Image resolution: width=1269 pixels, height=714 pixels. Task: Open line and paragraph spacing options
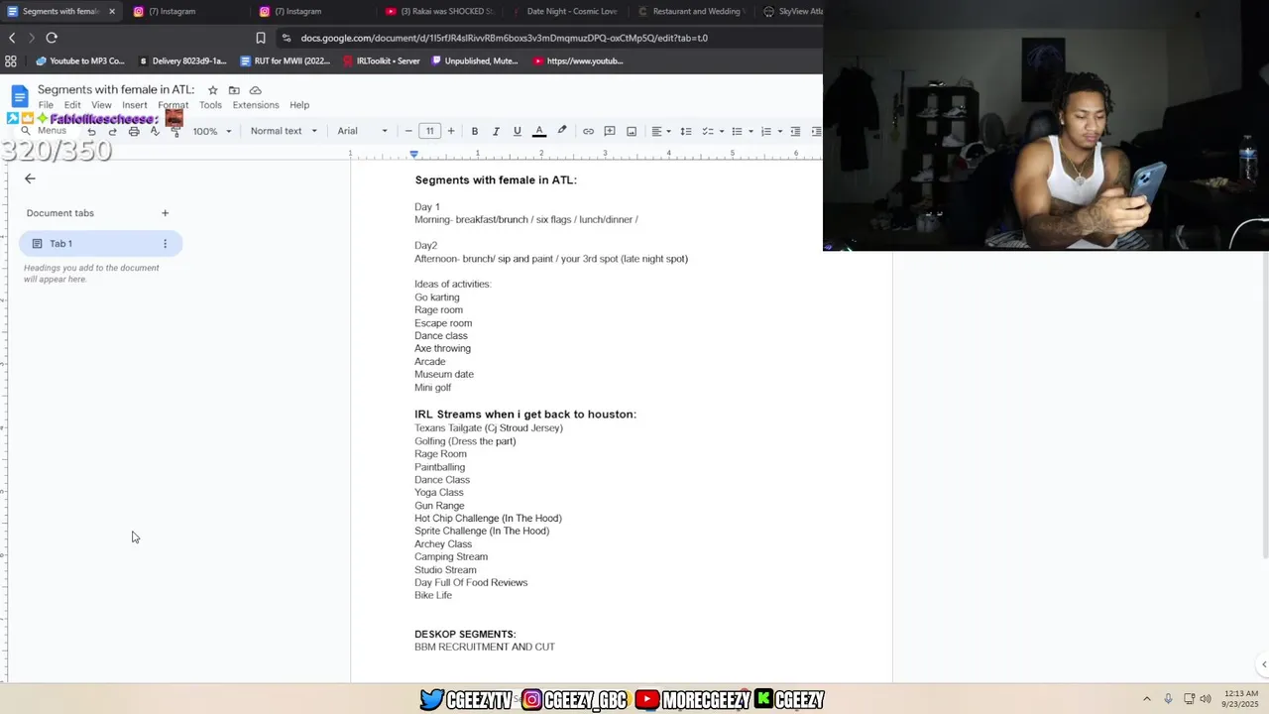pyautogui.click(x=685, y=131)
